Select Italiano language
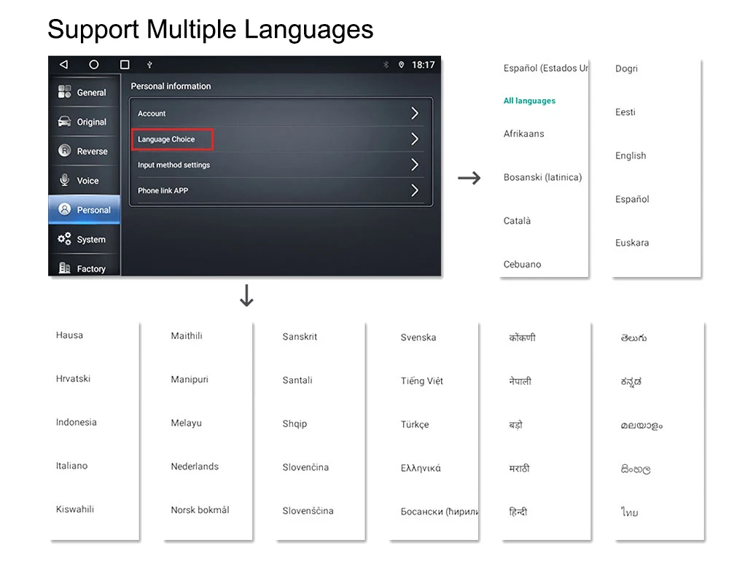Screen dimensions: 729x570 click(x=71, y=466)
